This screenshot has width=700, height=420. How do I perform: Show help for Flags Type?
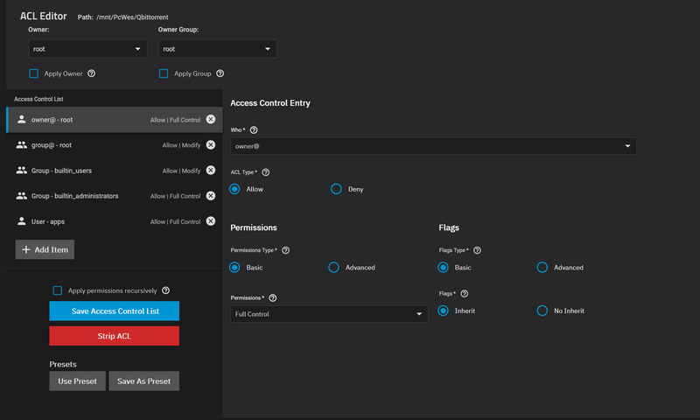(477, 250)
